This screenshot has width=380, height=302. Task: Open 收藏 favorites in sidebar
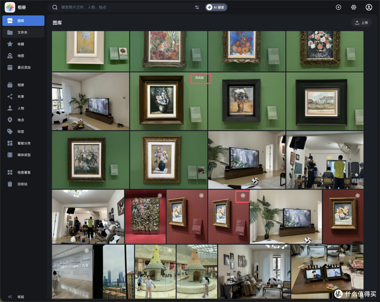tap(23, 44)
